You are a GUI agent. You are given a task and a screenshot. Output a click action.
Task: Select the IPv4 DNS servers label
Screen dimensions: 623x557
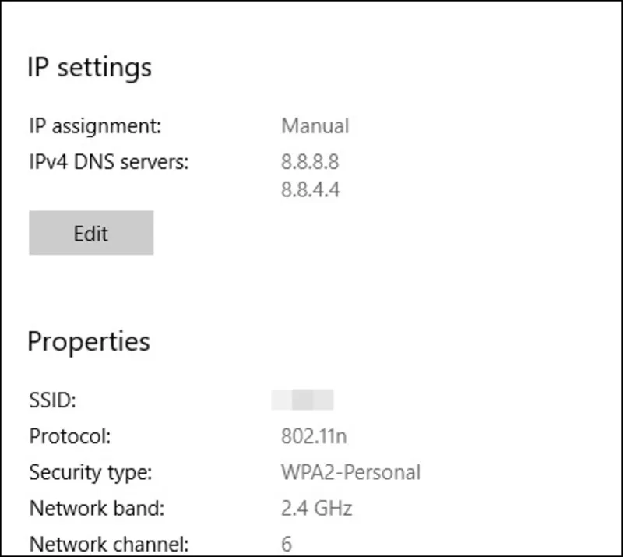109,162
